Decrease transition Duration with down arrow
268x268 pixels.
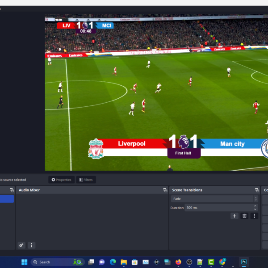255,209
